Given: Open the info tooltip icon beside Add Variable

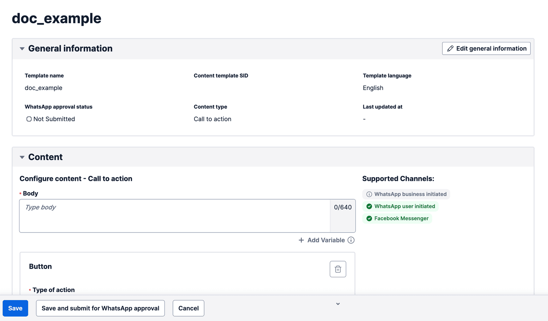Looking at the screenshot, I should [x=351, y=240].
